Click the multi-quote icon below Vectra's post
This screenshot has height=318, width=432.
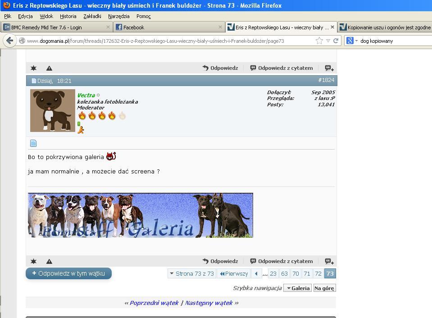(329, 261)
